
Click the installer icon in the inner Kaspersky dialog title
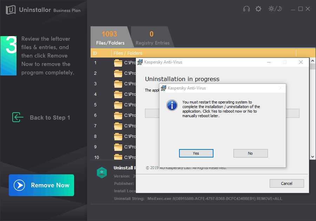(x=163, y=88)
